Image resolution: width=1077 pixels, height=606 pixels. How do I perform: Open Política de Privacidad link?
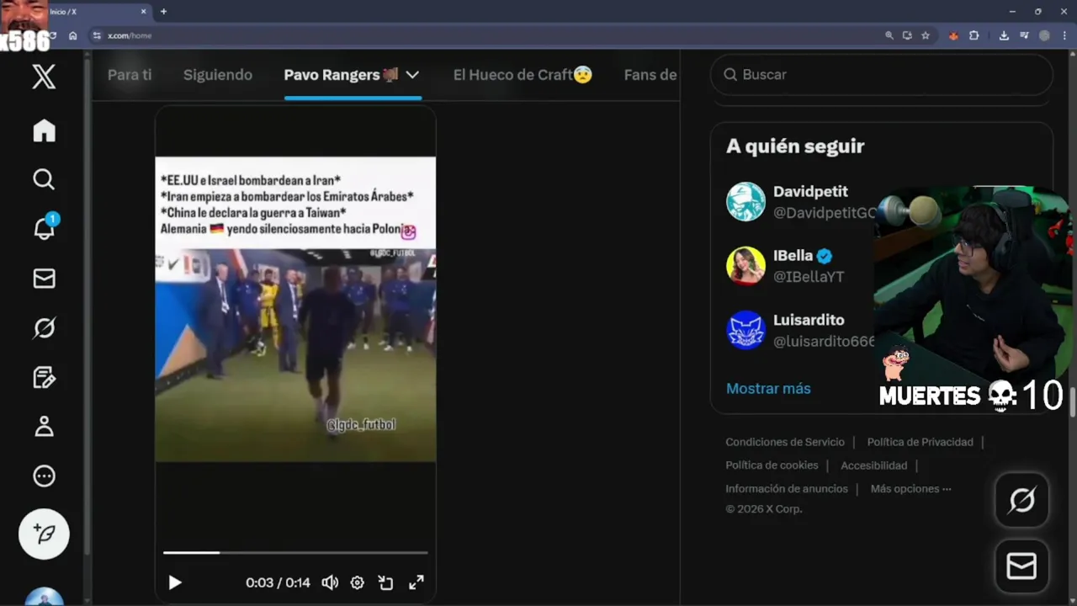920,442
